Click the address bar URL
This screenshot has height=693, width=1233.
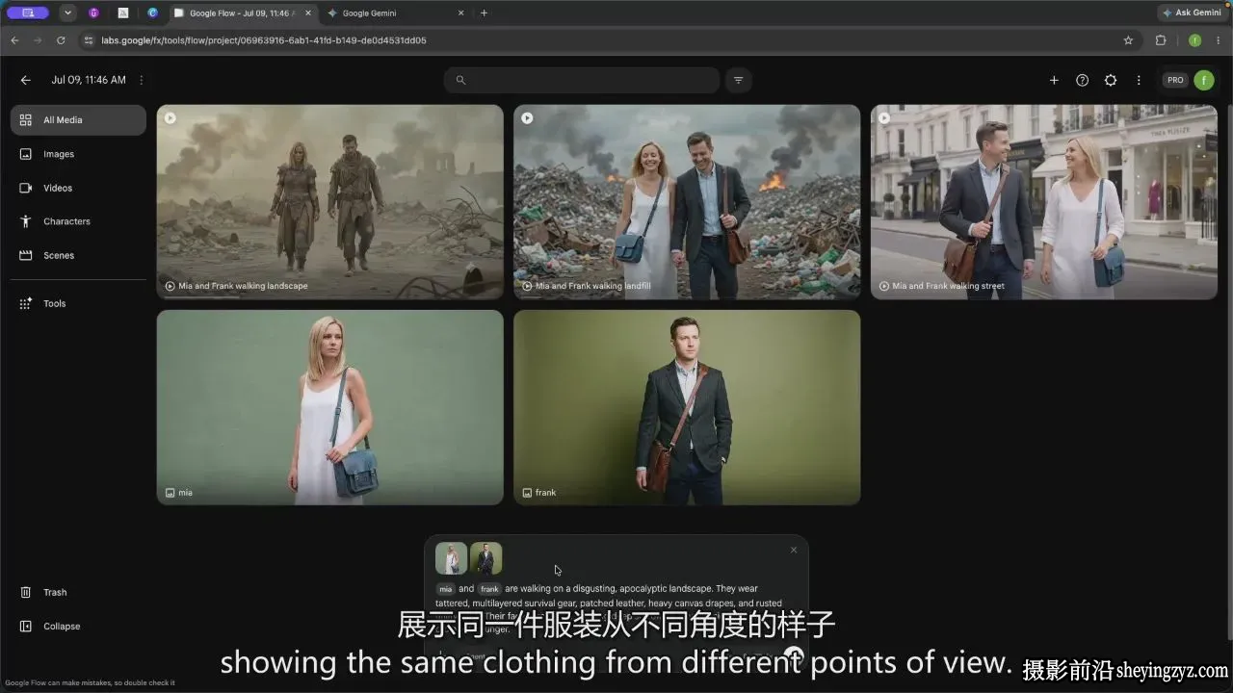tap(263, 40)
